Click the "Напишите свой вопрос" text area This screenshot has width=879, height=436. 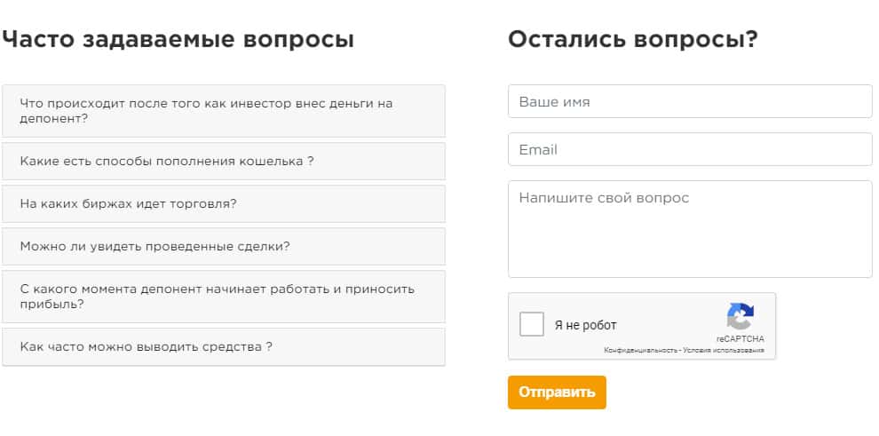(690, 229)
